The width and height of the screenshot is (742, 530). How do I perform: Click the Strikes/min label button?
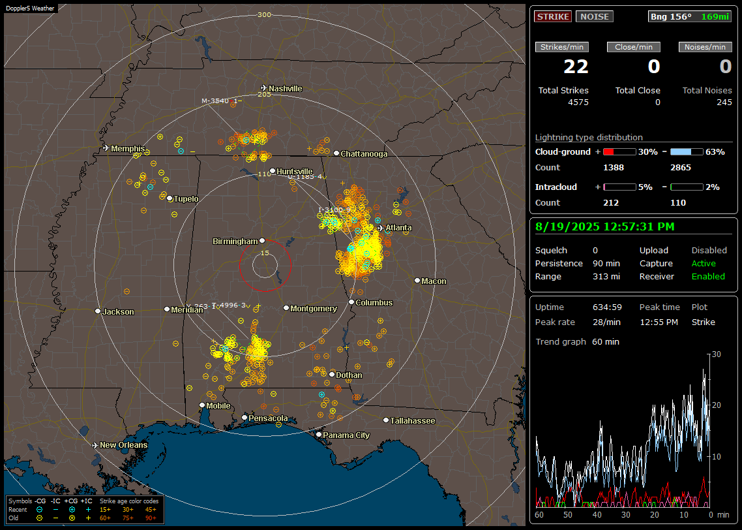(562, 47)
